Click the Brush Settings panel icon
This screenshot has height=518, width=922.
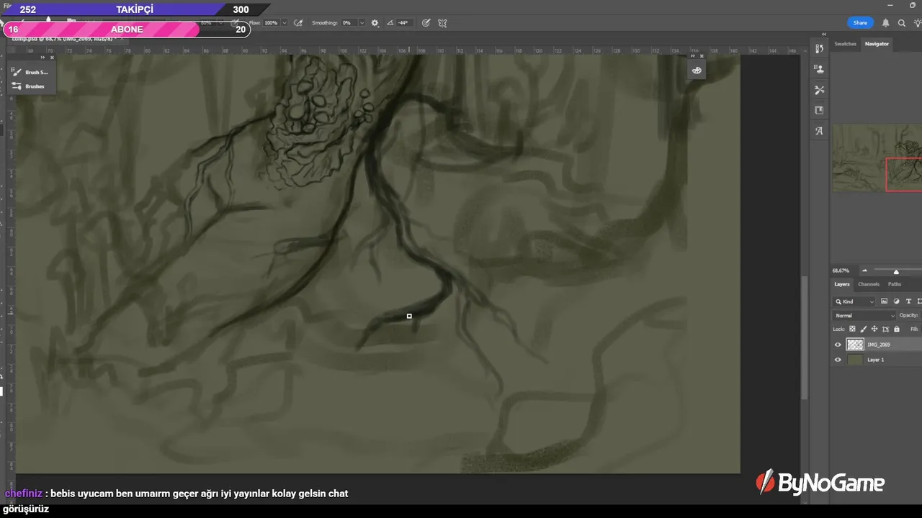tap(17, 72)
